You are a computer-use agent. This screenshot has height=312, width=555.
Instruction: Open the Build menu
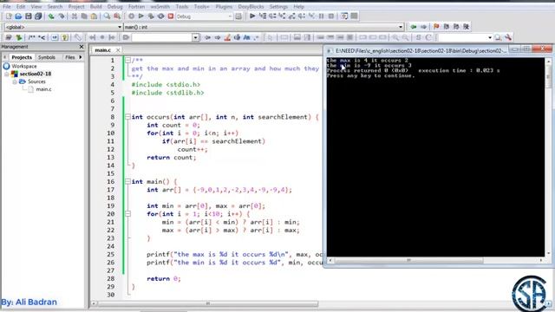[95, 6]
